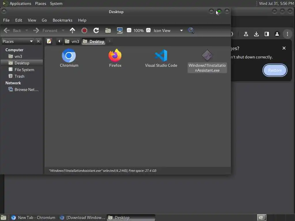Click Restore in the Chromium popup

[275, 70]
